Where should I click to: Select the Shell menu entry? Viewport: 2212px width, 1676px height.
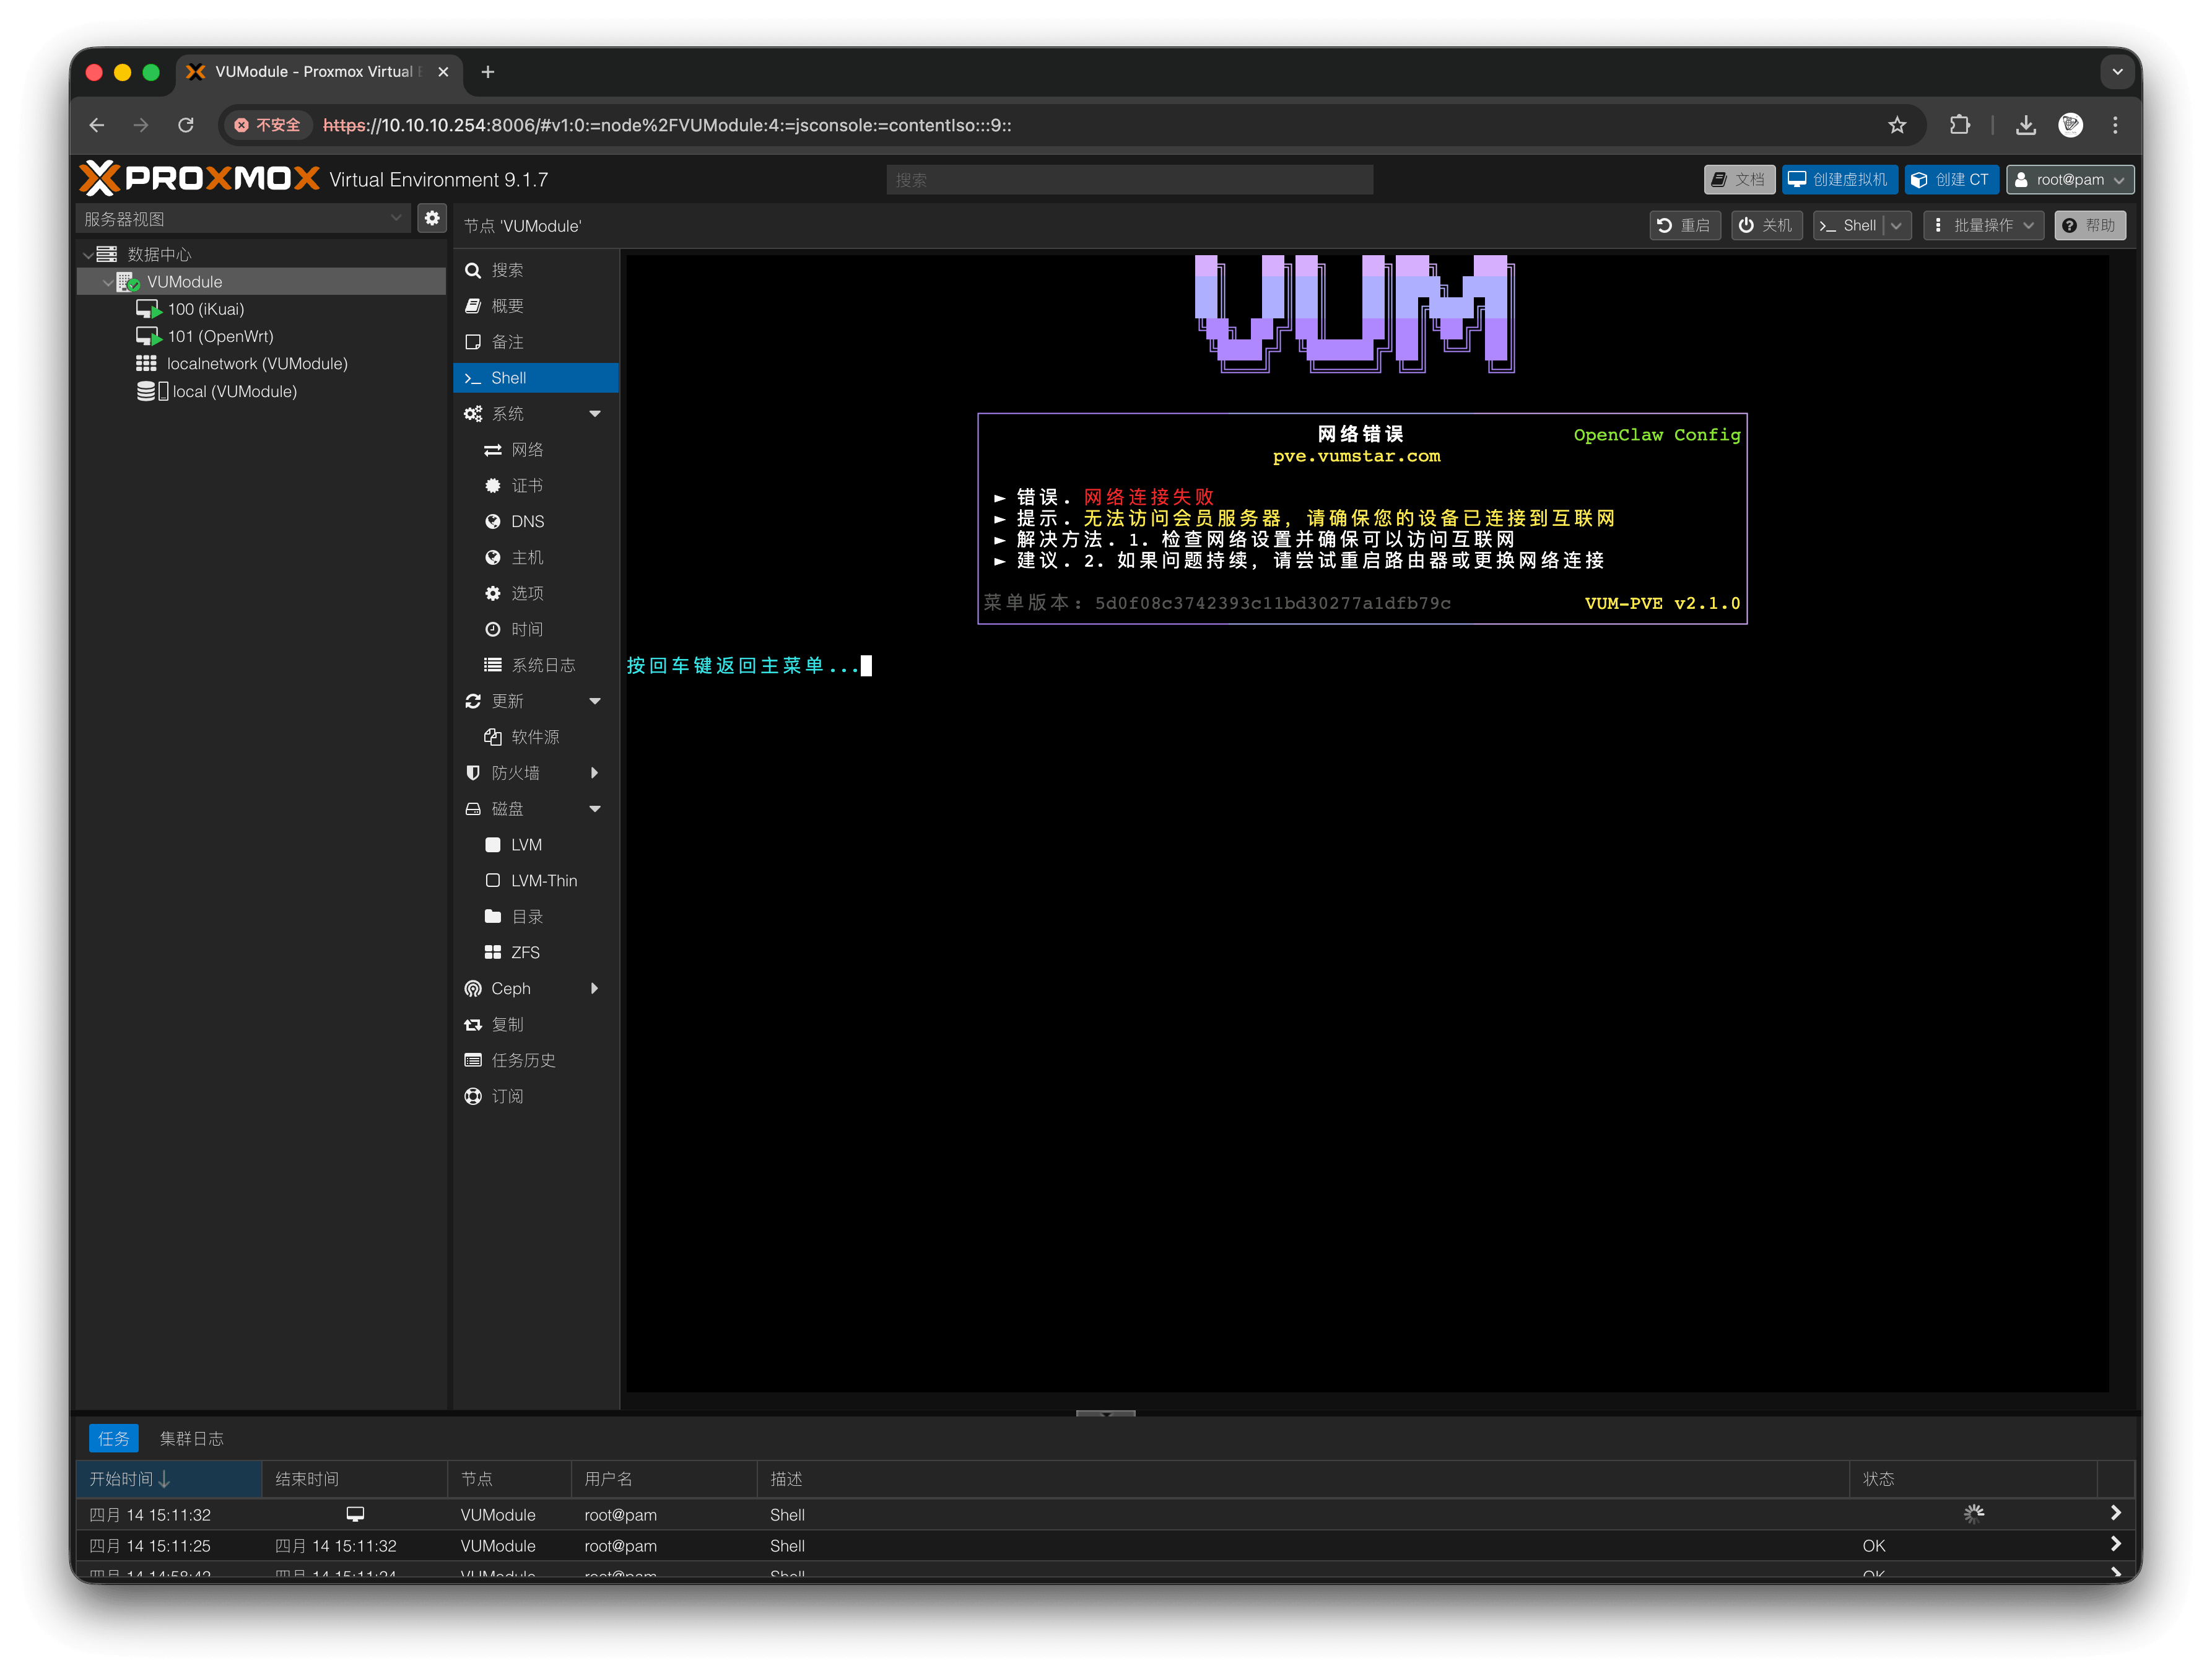pyautogui.click(x=535, y=378)
